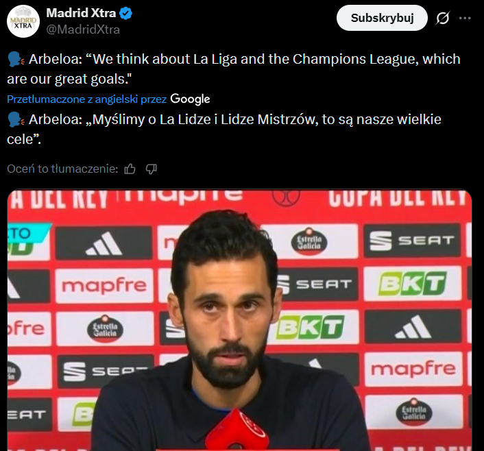
Task: Open the press conference image
Action: click(x=239, y=320)
